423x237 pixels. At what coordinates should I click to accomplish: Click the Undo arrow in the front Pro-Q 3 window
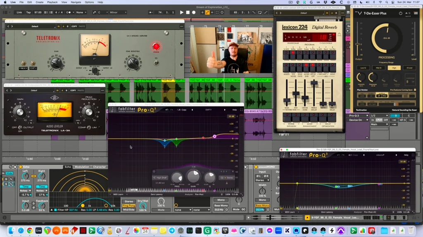point(167,110)
